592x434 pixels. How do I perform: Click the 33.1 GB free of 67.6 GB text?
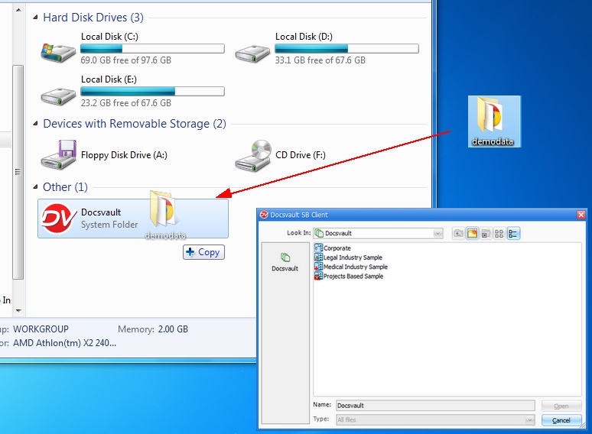tap(320, 60)
